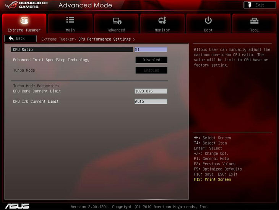Edit the CPU Core Current Limit value

coord(151,91)
